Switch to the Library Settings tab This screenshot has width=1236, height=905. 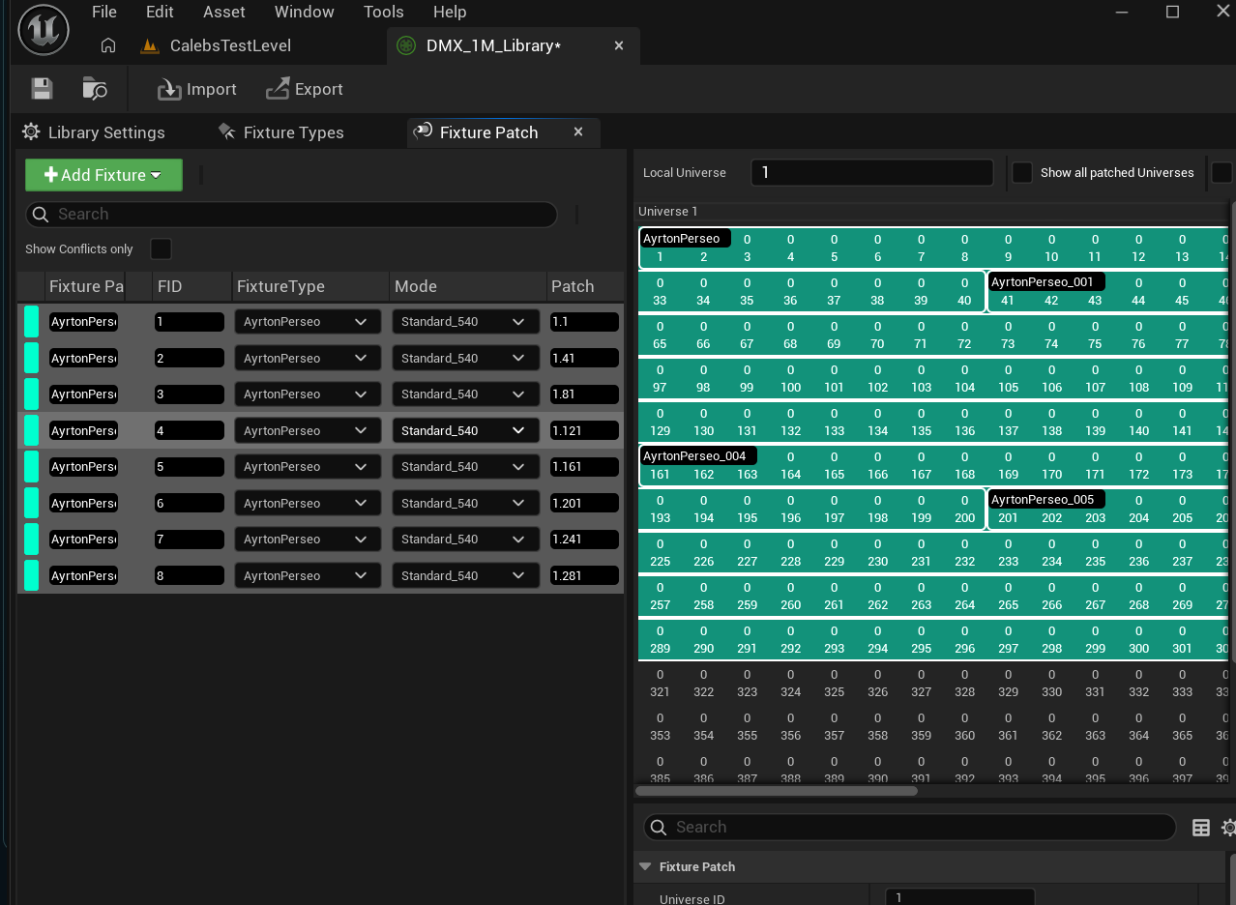94,132
